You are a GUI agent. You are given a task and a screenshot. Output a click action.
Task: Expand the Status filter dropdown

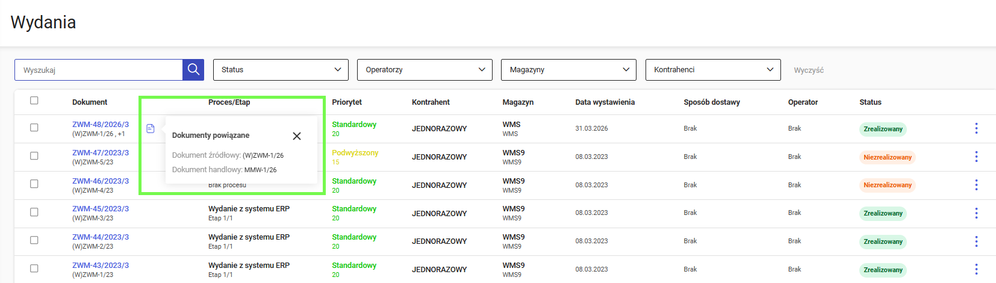click(x=281, y=70)
